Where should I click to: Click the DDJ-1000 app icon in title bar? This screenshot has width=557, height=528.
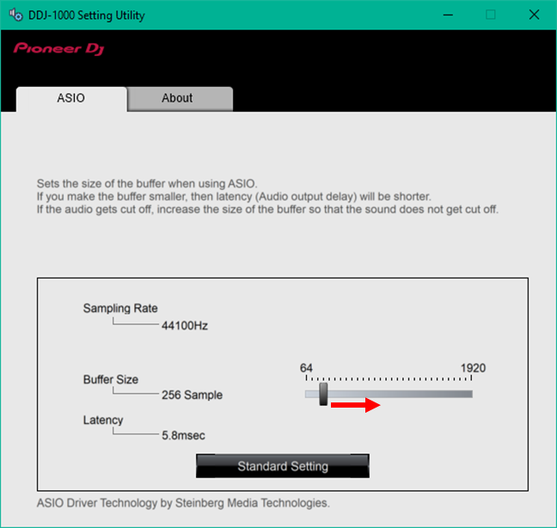[15, 15]
